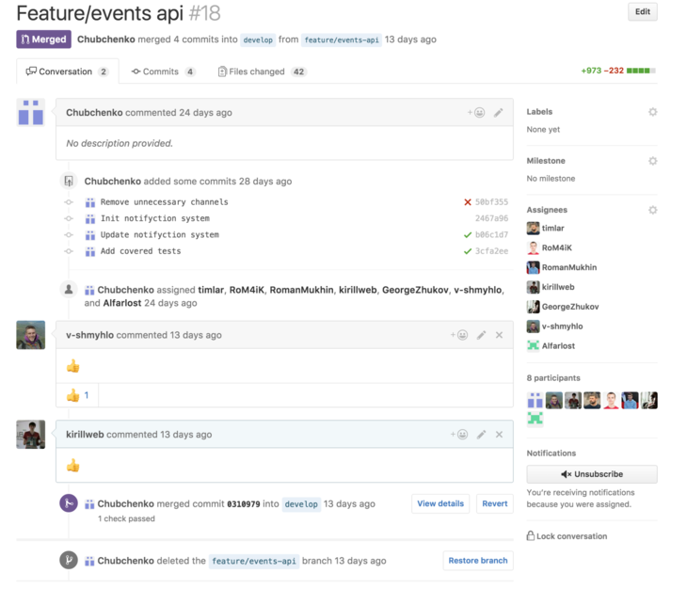The image size is (687, 589).
Task: Click green check status for commit 3cfa2ee
Action: tap(468, 251)
